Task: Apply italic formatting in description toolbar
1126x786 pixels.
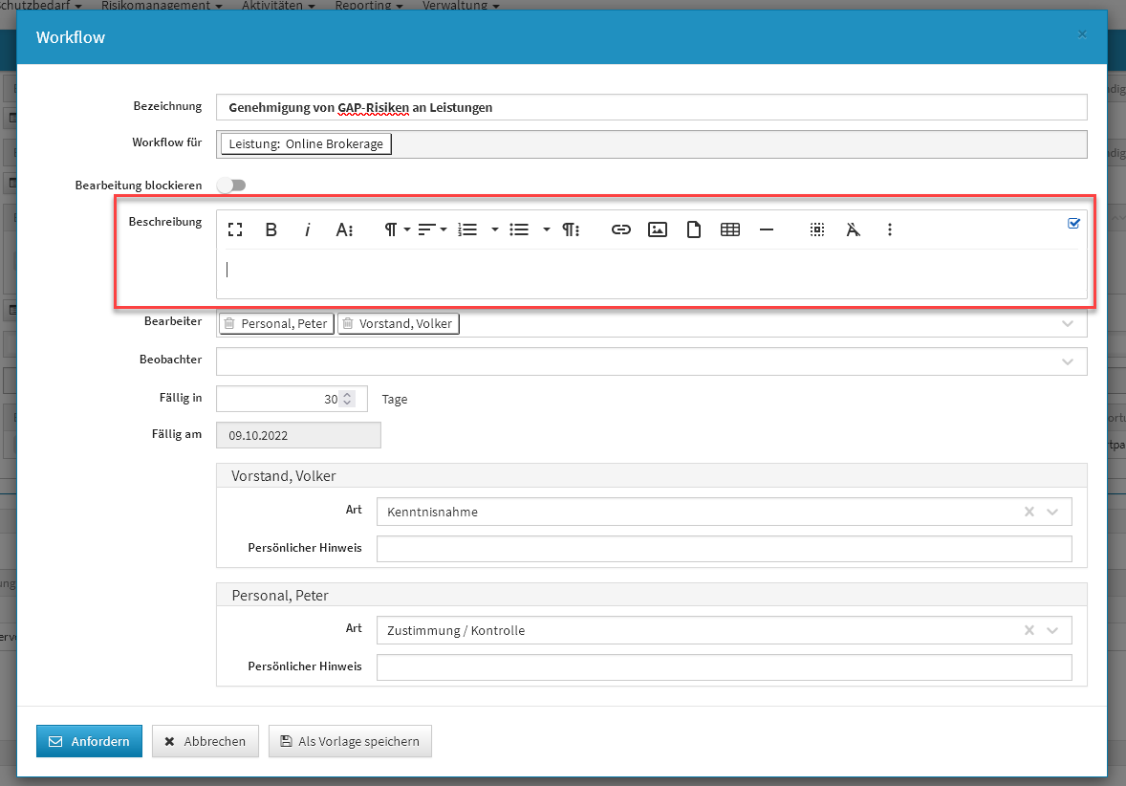Action: [x=307, y=229]
